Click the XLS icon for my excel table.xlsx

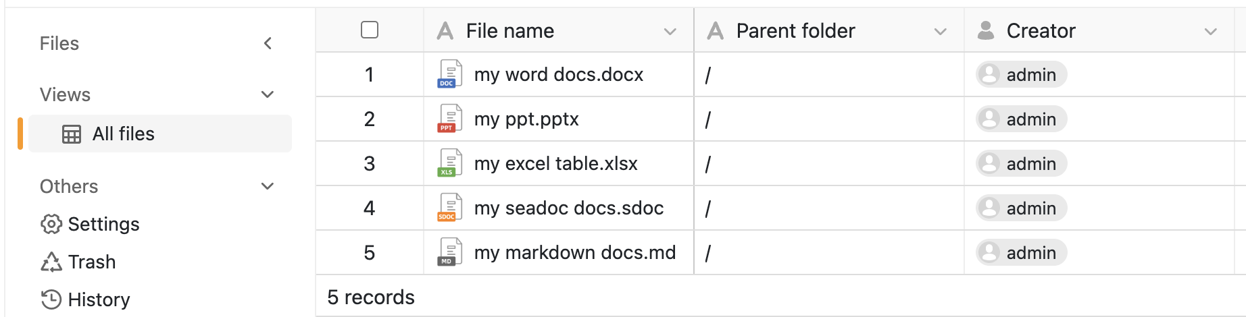point(449,163)
